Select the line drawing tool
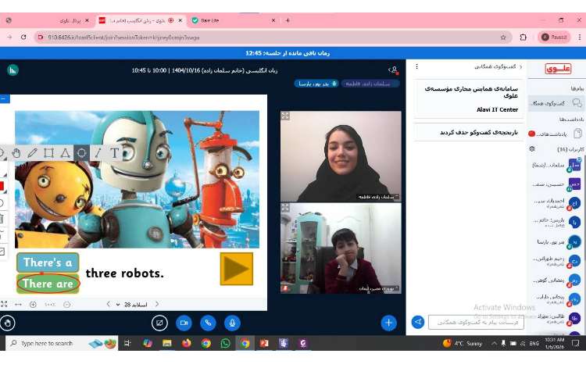This screenshot has height=375, width=586. click(98, 153)
